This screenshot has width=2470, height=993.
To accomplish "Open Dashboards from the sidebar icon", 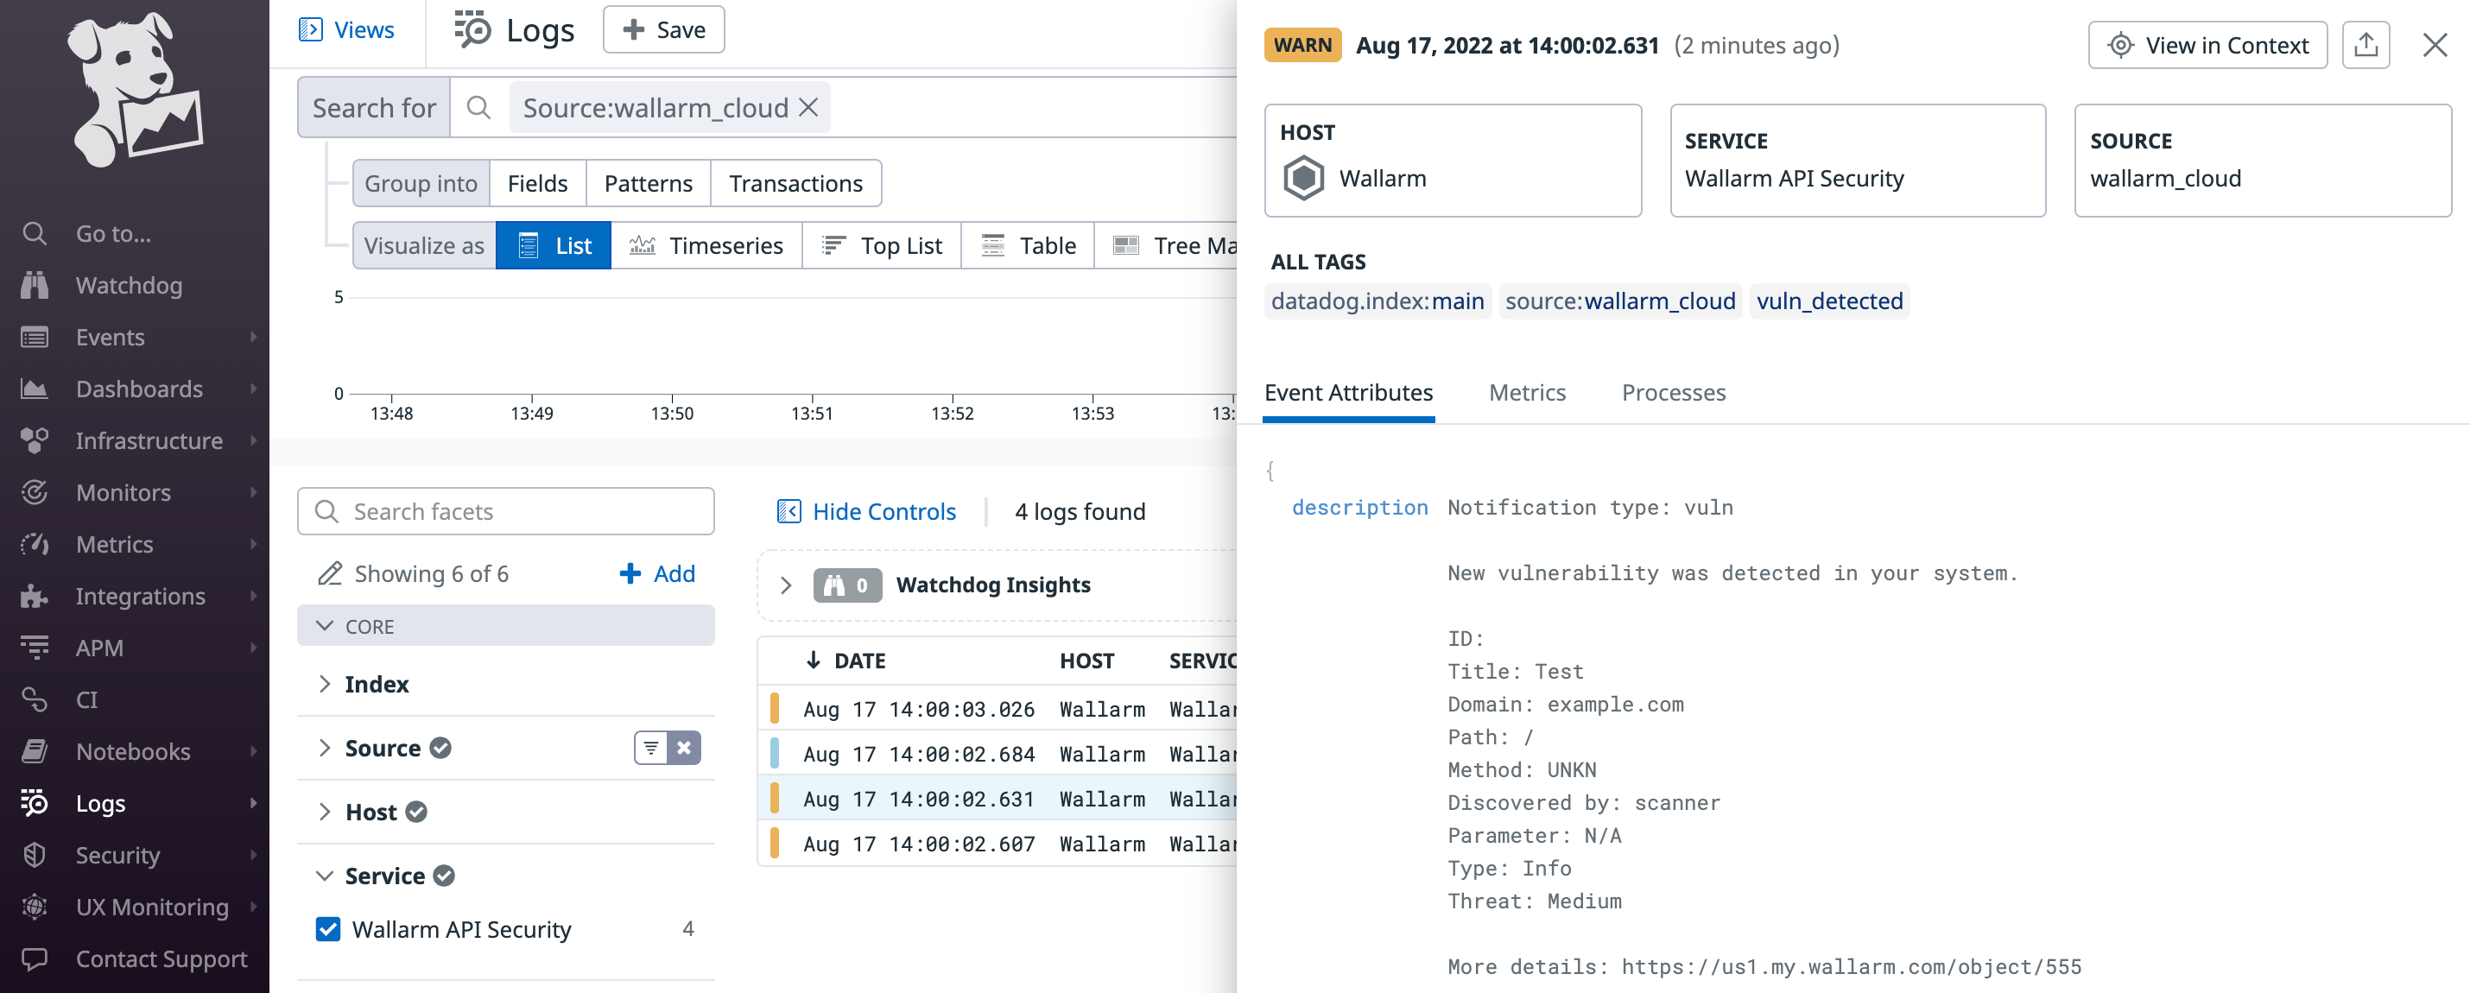I will tap(35, 389).
